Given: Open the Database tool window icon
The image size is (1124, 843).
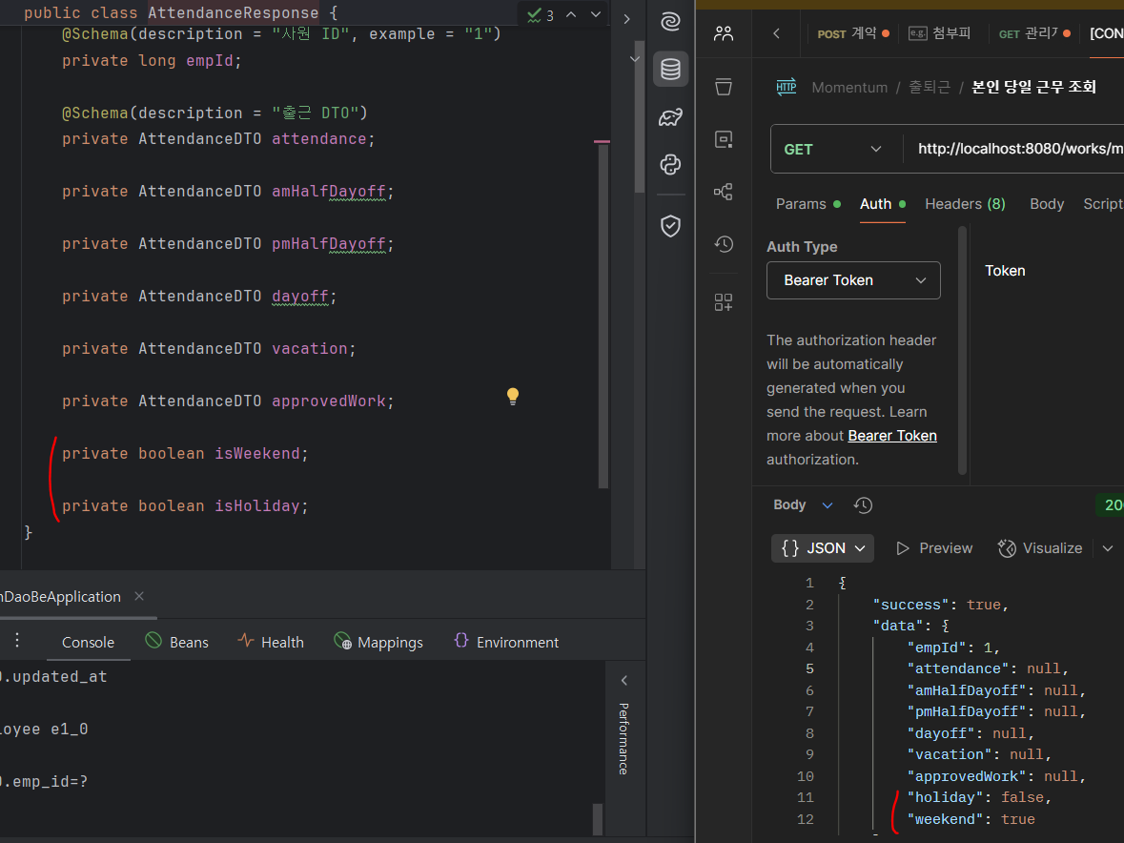Looking at the screenshot, I should pyautogui.click(x=670, y=70).
